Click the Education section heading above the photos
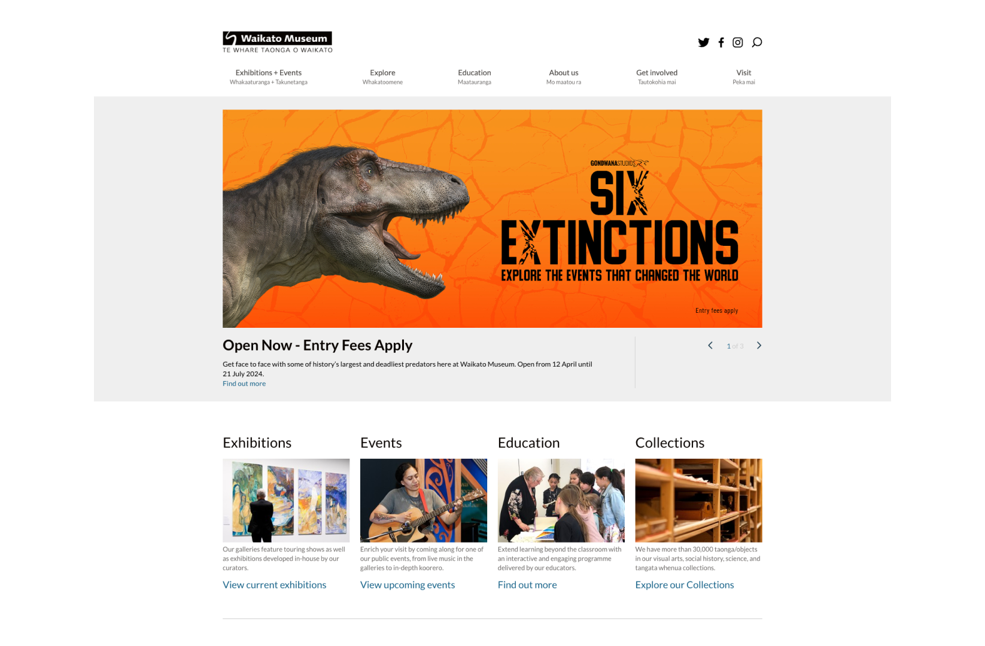 tap(528, 443)
